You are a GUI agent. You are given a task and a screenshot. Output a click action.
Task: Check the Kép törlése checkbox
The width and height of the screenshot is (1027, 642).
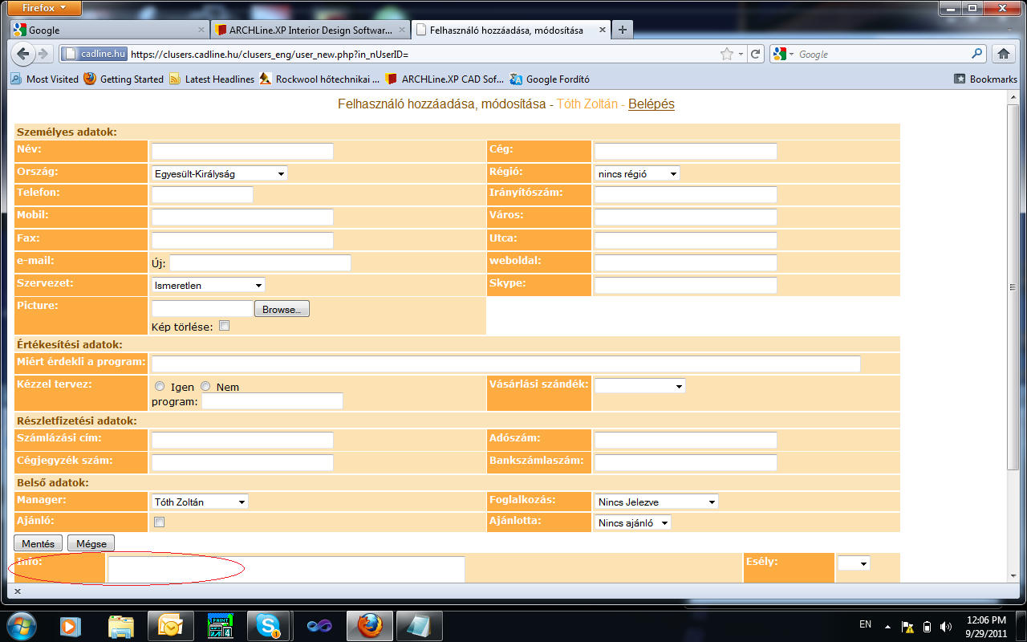[x=225, y=326]
